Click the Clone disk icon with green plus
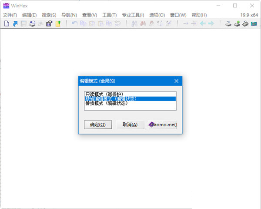 pyautogui.click(x=237, y=24)
